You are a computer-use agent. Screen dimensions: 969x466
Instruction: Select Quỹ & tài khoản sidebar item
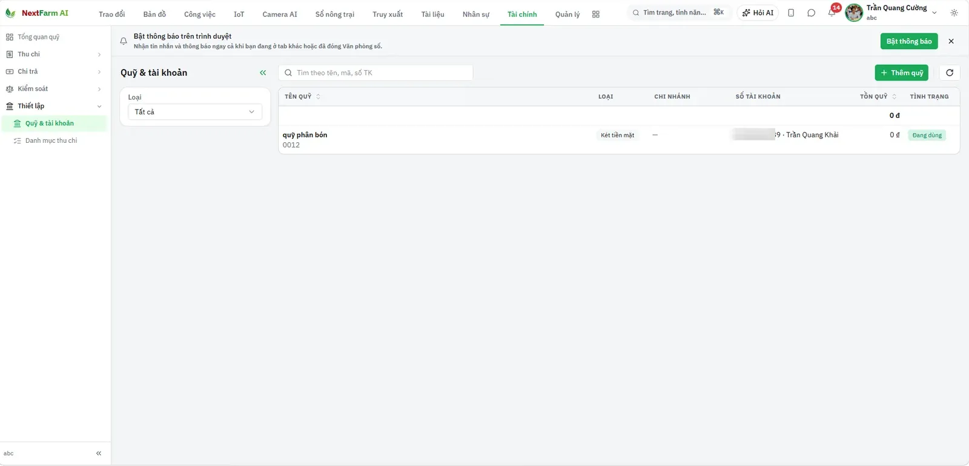(x=55, y=123)
